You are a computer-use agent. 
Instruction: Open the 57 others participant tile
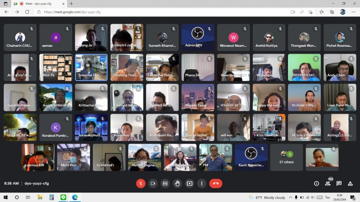(x=286, y=157)
